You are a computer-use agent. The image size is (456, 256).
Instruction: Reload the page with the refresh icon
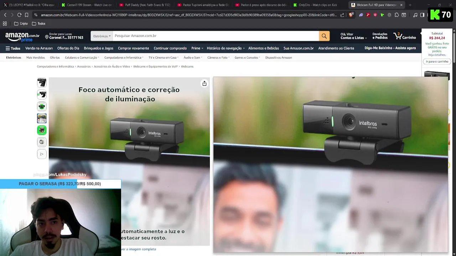pyautogui.click(x=19, y=15)
